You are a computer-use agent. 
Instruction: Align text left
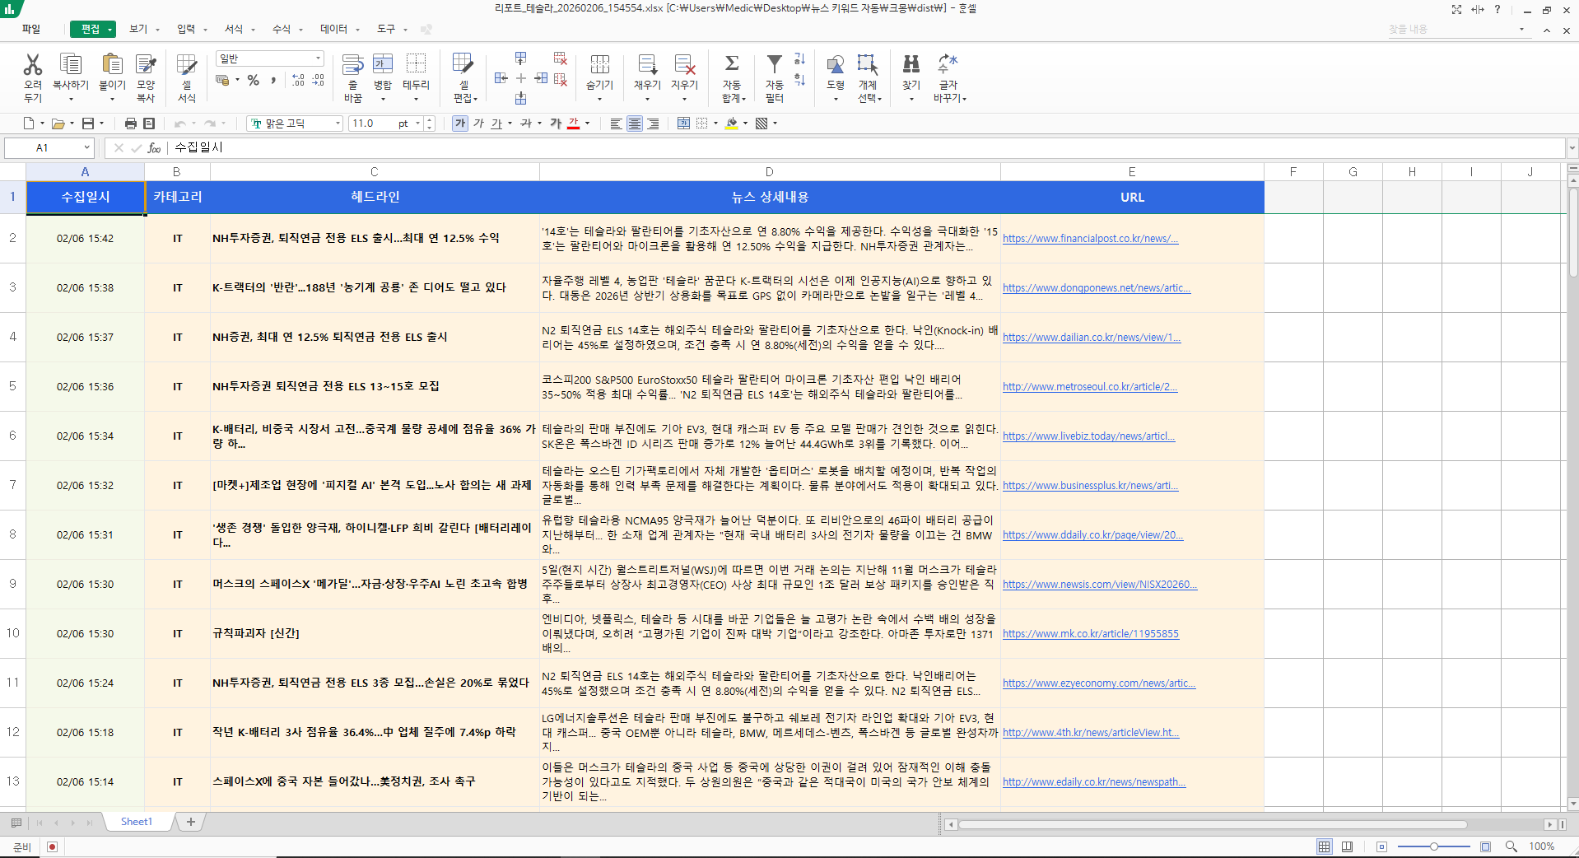(x=616, y=124)
